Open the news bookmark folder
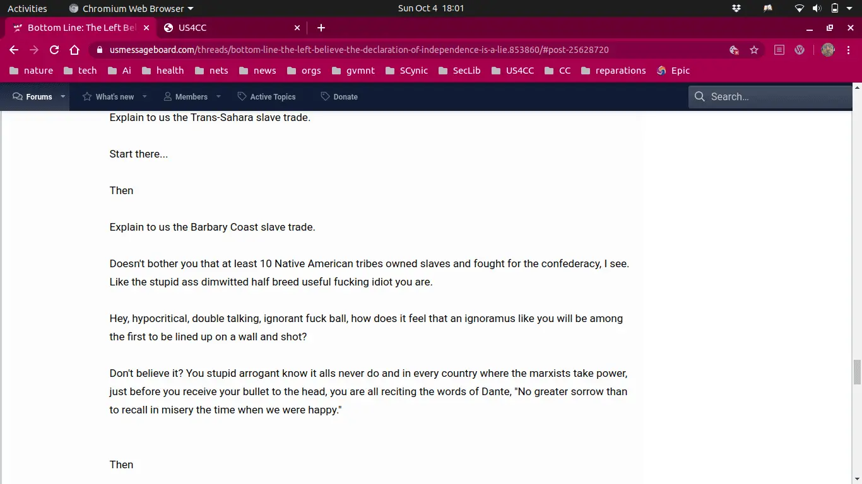The width and height of the screenshot is (862, 484). pos(257,71)
